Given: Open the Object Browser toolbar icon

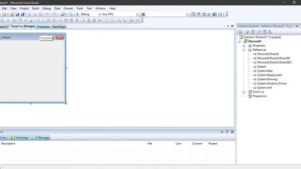Looking at the screenshot, I should click(204, 15).
